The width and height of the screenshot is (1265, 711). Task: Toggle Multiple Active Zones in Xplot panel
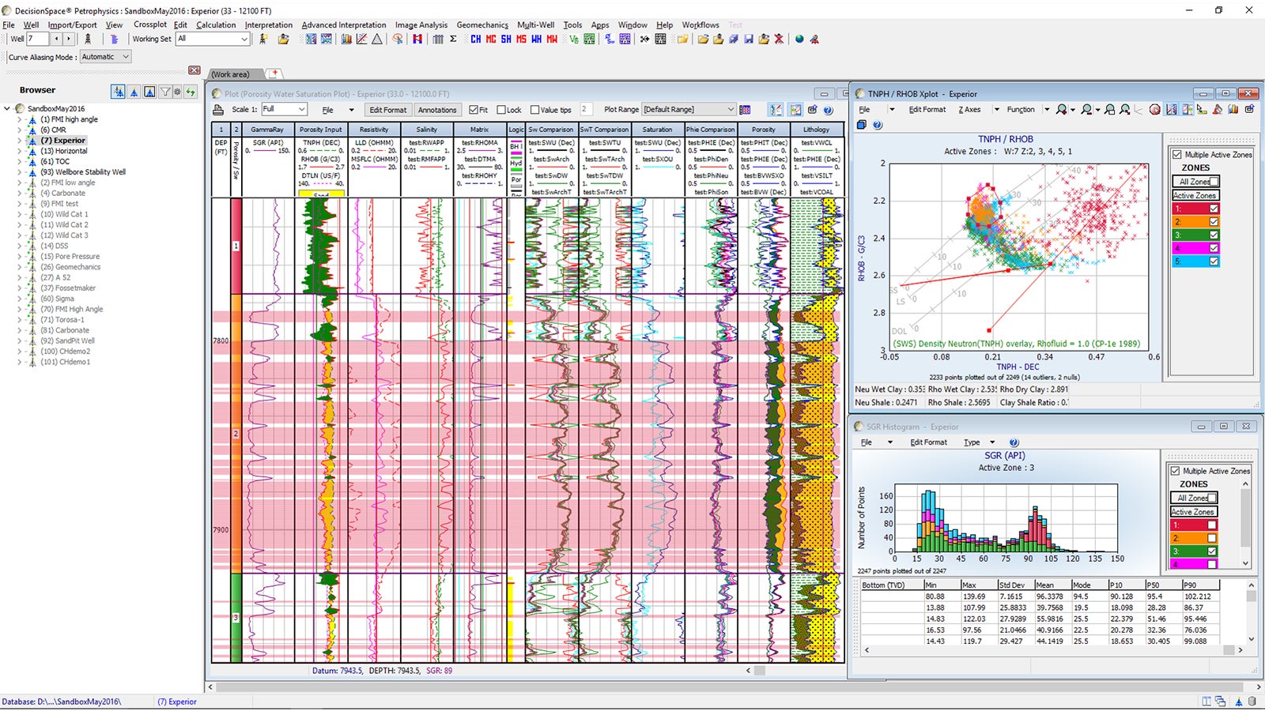tap(1176, 155)
